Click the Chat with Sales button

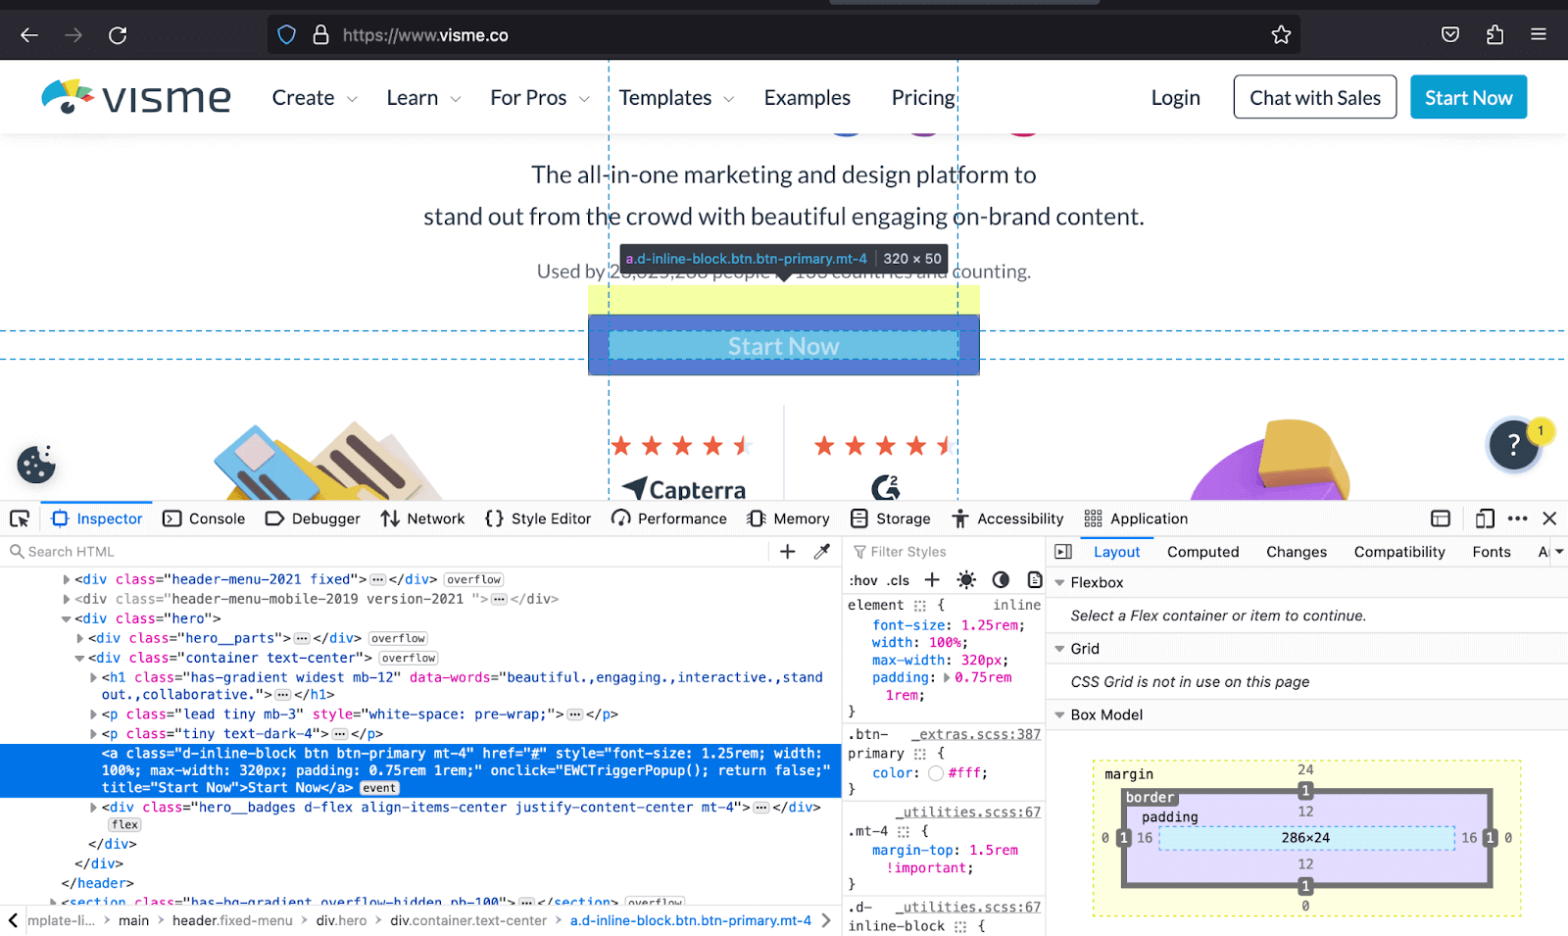coord(1314,98)
